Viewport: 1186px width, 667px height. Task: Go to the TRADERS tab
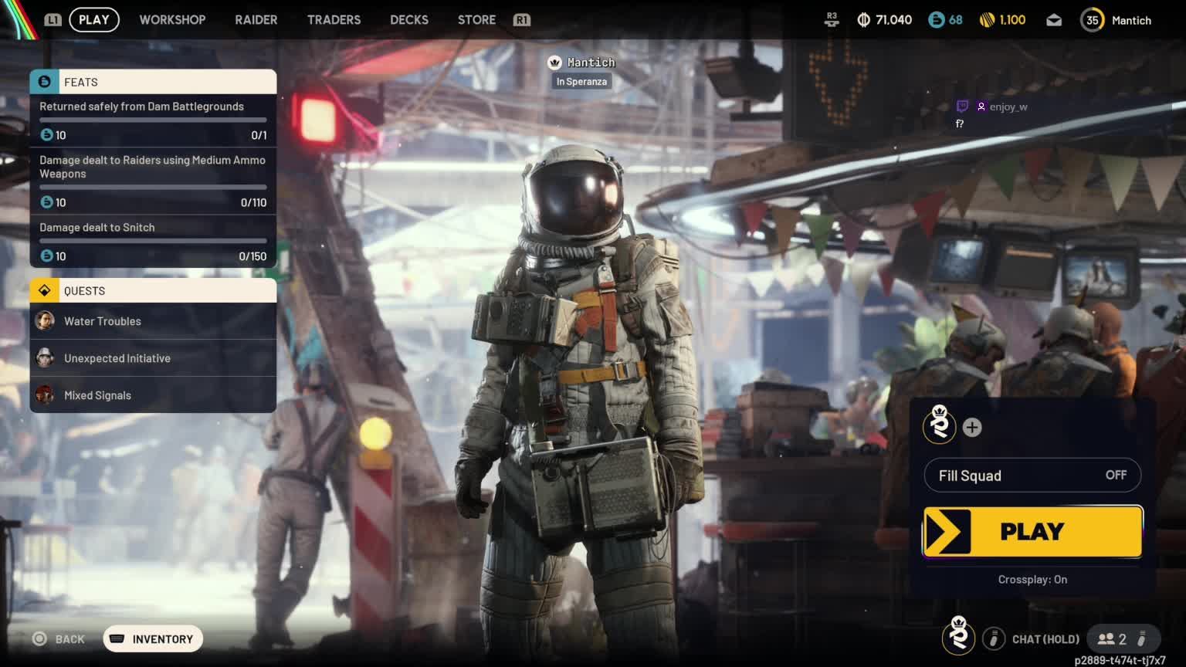334,20
